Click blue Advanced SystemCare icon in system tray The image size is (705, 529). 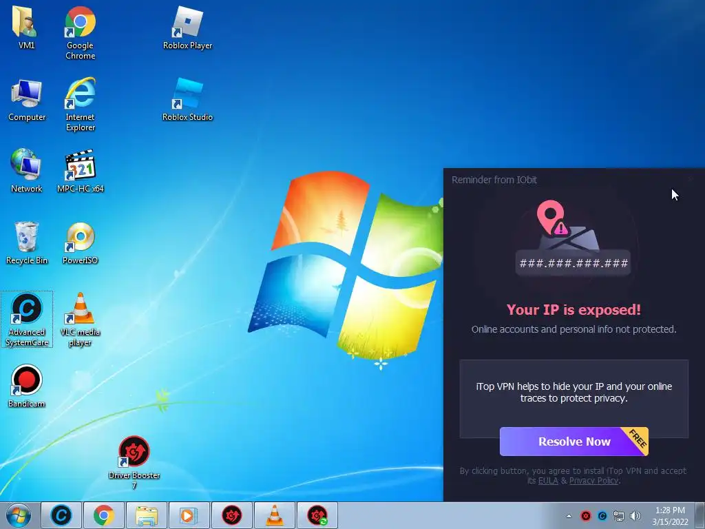pyautogui.click(x=602, y=516)
